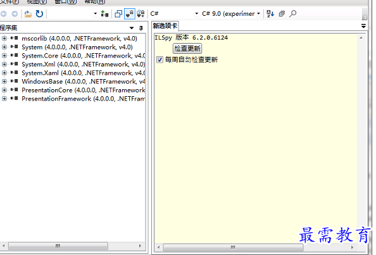Screen dimensions: 376x255
Task: Toggle show private and internal members icon
Action: click(130, 14)
